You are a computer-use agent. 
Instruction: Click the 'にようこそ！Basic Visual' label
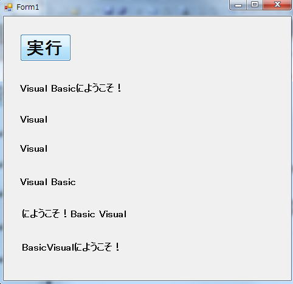coord(74,214)
